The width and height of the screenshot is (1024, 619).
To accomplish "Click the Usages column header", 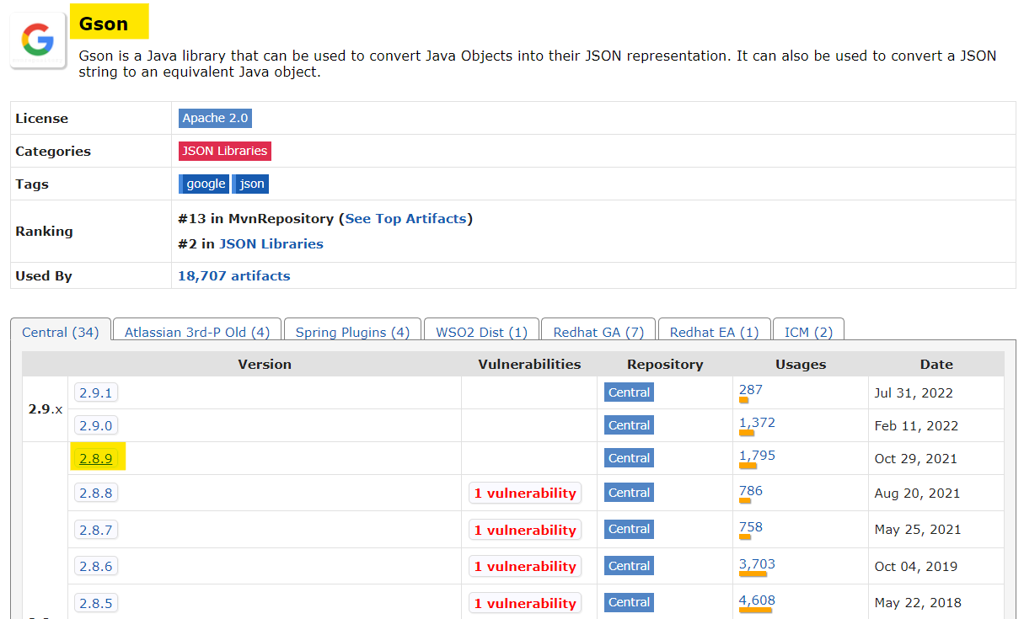I will click(x=801, y=365).
